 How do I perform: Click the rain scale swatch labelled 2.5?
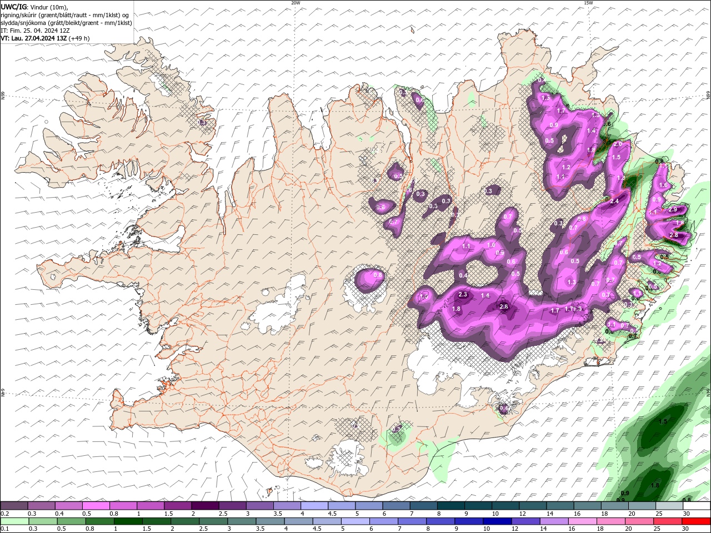(x=213, y=521)
